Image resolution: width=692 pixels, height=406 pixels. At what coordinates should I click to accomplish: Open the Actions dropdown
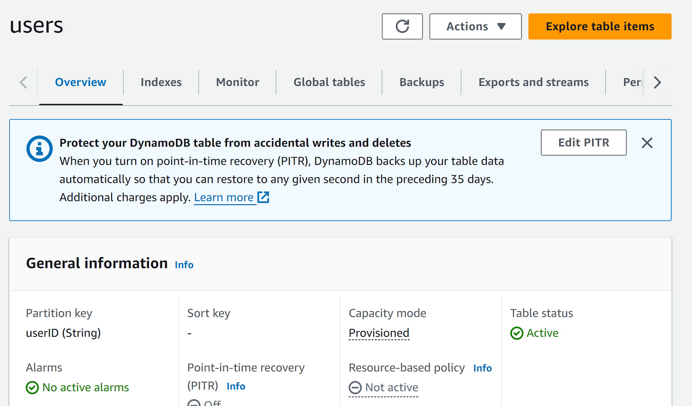[x=475, y=26]
